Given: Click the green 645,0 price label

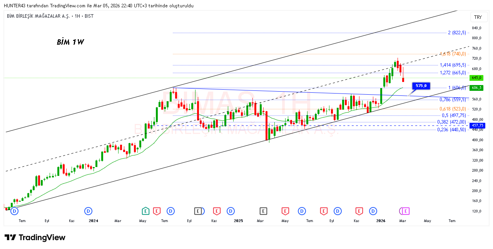Looking at the screenshot, I should click(x=477, y=78).
